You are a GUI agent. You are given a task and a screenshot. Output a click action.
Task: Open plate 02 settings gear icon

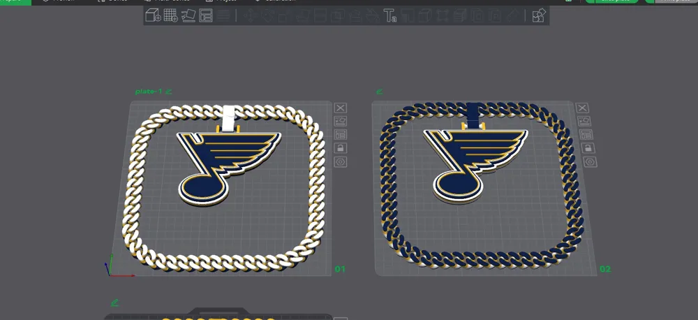click(x=590, y=162)
